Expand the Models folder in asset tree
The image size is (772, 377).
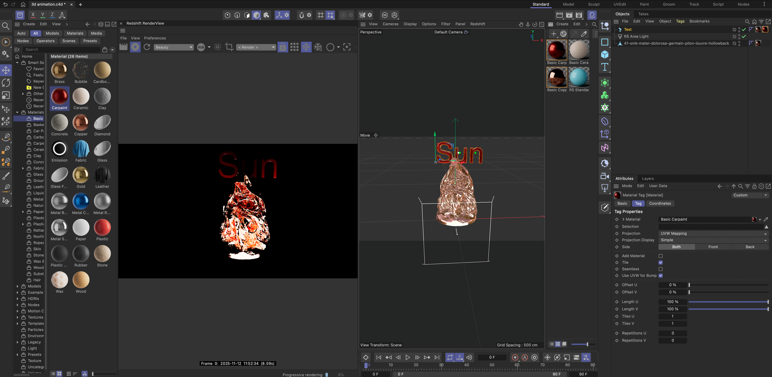coord(17,286)
